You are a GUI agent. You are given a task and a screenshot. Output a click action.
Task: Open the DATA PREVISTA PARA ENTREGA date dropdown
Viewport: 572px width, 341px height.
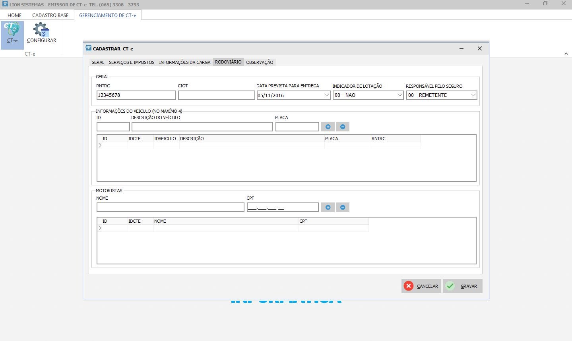tap(326, 95)
